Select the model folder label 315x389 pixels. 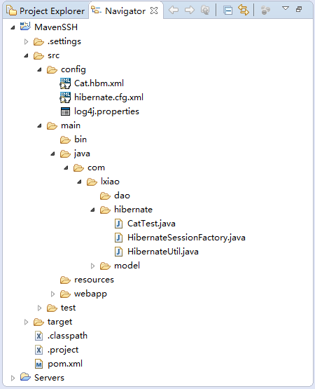(x=127, y=266)
